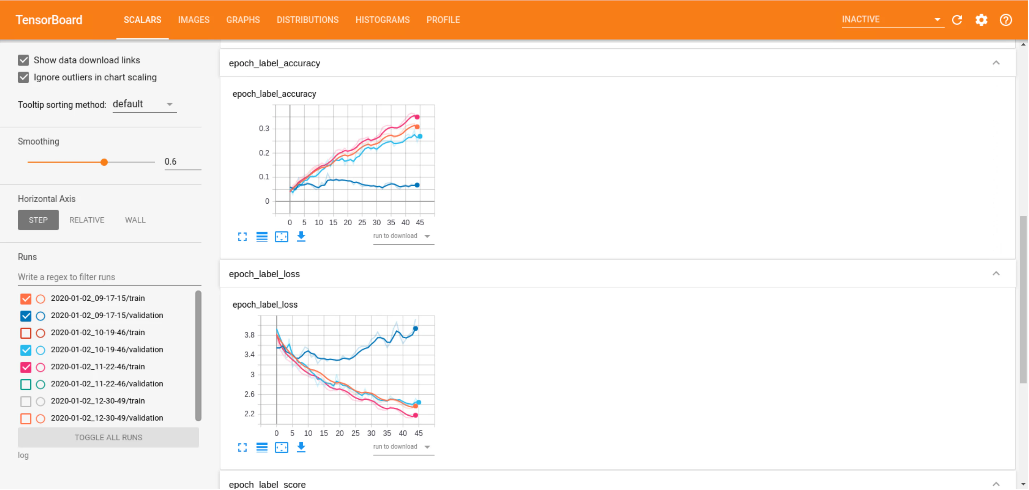Toggle y-axis log scale on the accuracy chart
Image resolution: width=1029 pixels, height=490 pixels.
pos(262,237)
